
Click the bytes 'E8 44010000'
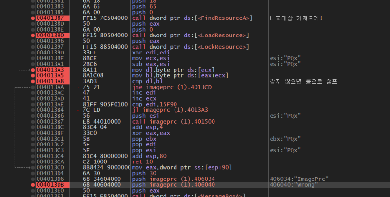(x=102, y=122)
